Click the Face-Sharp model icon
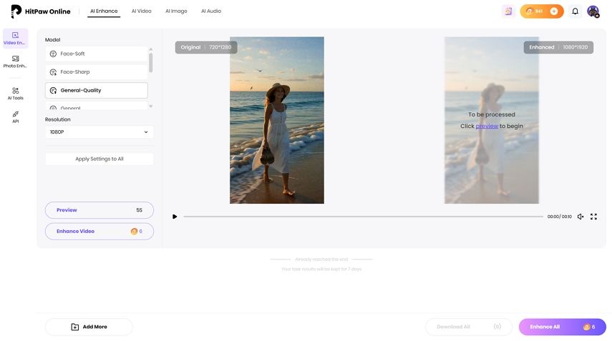This screenshot has width=612, height=341. click(x=53, y=72)
